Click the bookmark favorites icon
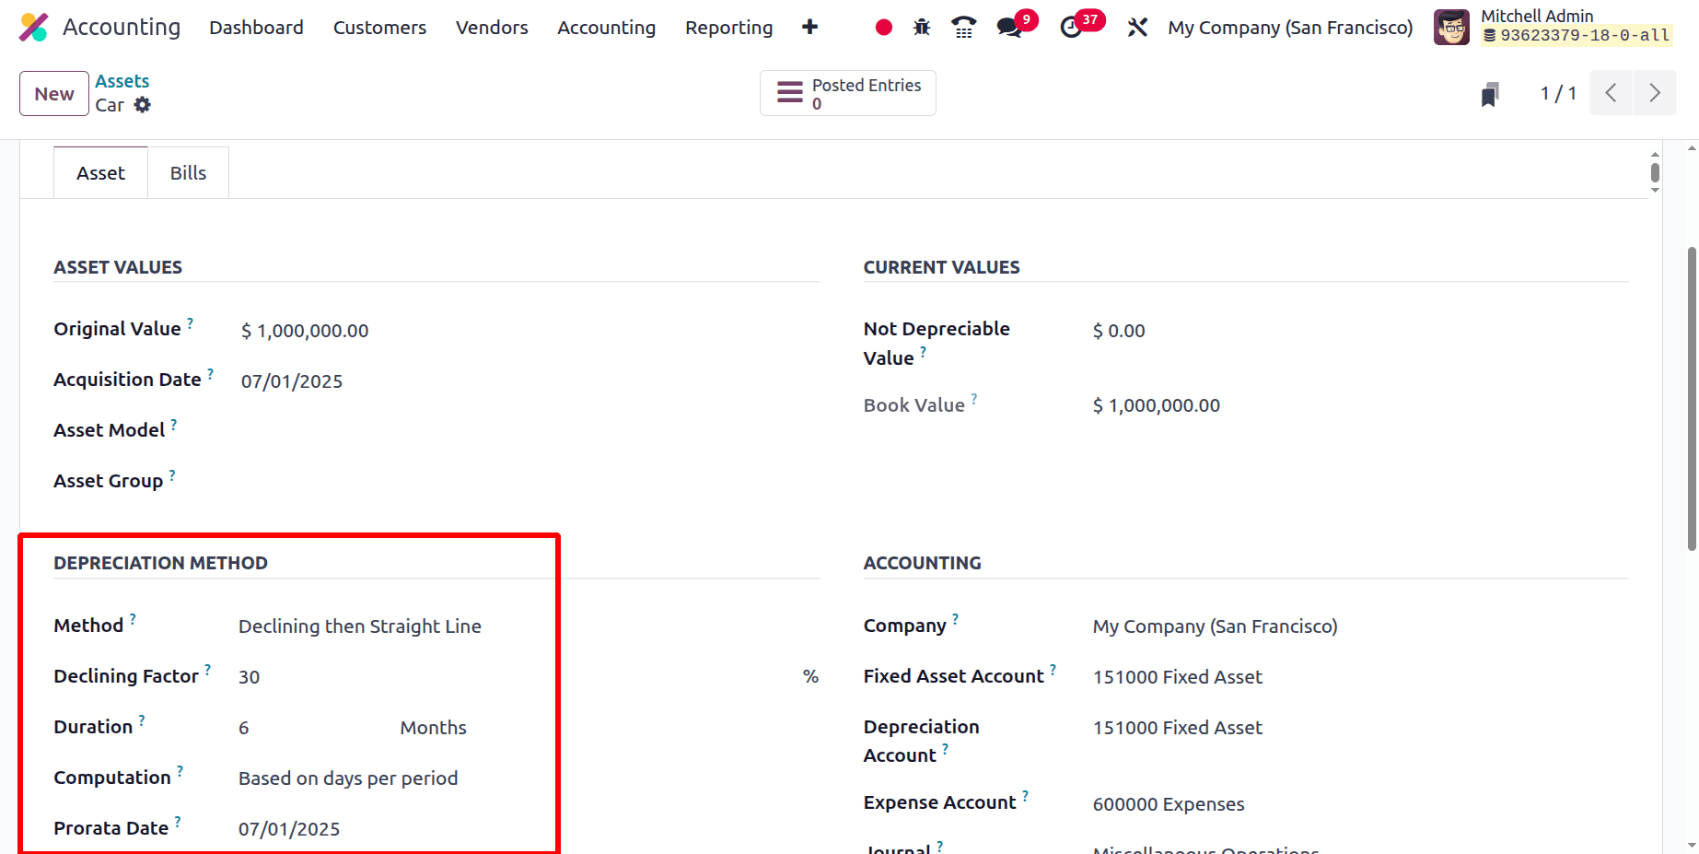 coord(1490,93)
